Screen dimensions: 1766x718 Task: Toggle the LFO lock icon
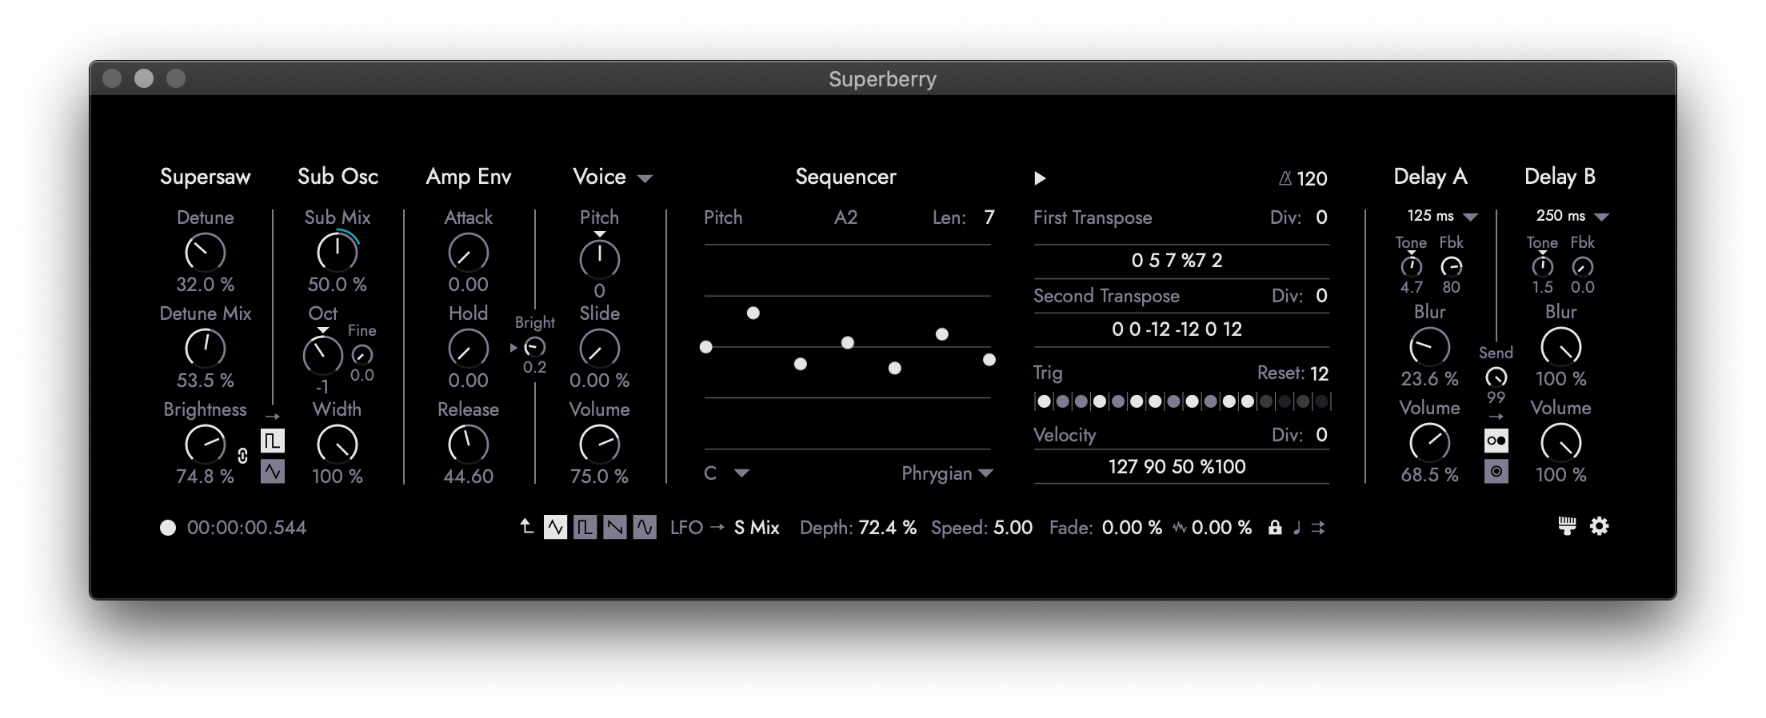point(1275,528)
